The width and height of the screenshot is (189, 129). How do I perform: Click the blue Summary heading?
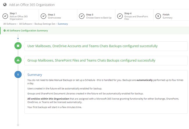pos(35,75)
